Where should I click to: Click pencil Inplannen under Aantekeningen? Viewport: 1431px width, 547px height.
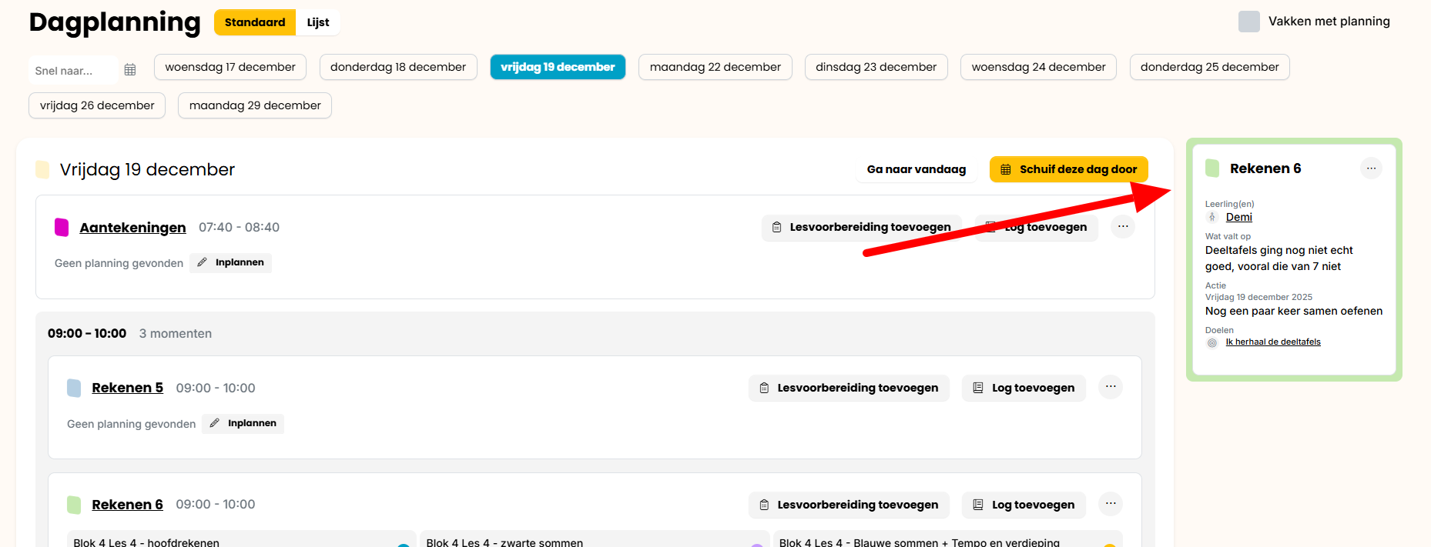[x=231, y=263]
